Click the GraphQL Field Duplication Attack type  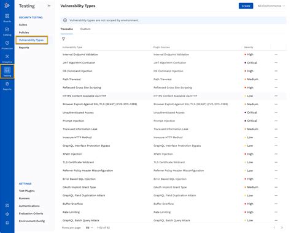coord(83,196)
